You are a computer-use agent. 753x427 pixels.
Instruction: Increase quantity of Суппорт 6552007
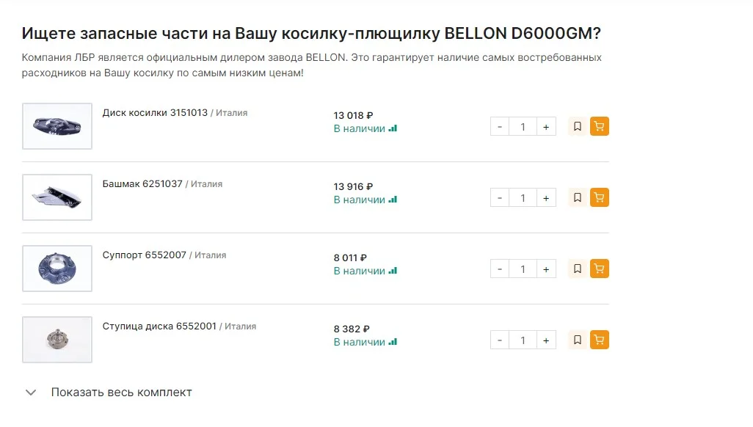(x=546, y=269)
